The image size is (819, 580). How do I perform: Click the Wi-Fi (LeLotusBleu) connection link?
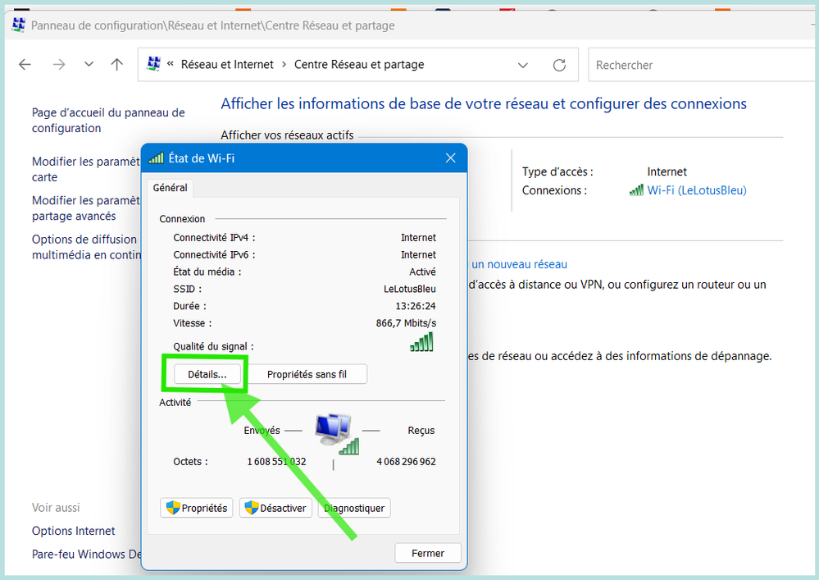tap(697, 190)
